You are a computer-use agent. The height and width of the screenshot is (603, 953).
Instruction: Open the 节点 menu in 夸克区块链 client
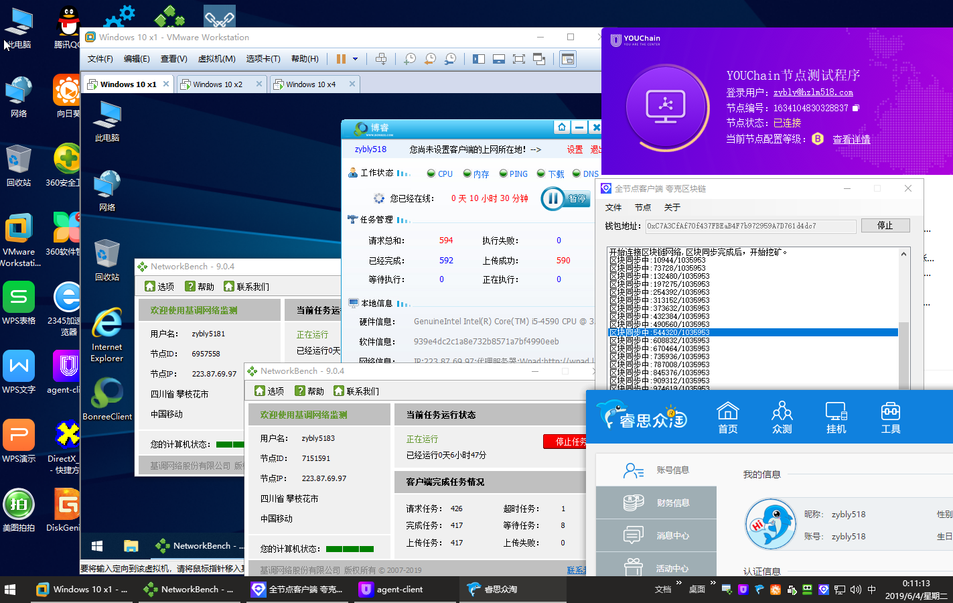click(643, 208)
